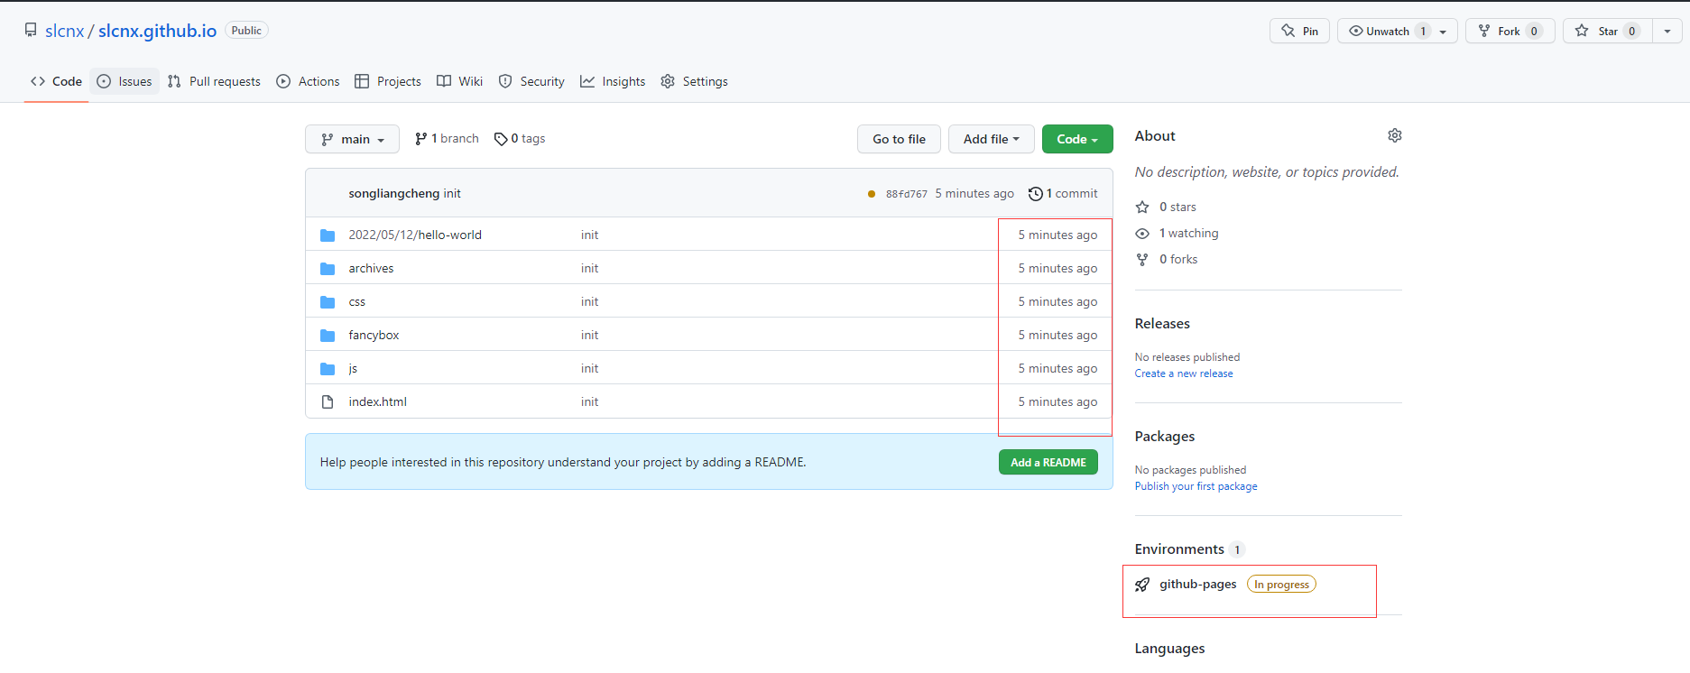Open the About settings gear icon
The height and width of the screenshot is (673, 1690).
tap(1395, 135)
